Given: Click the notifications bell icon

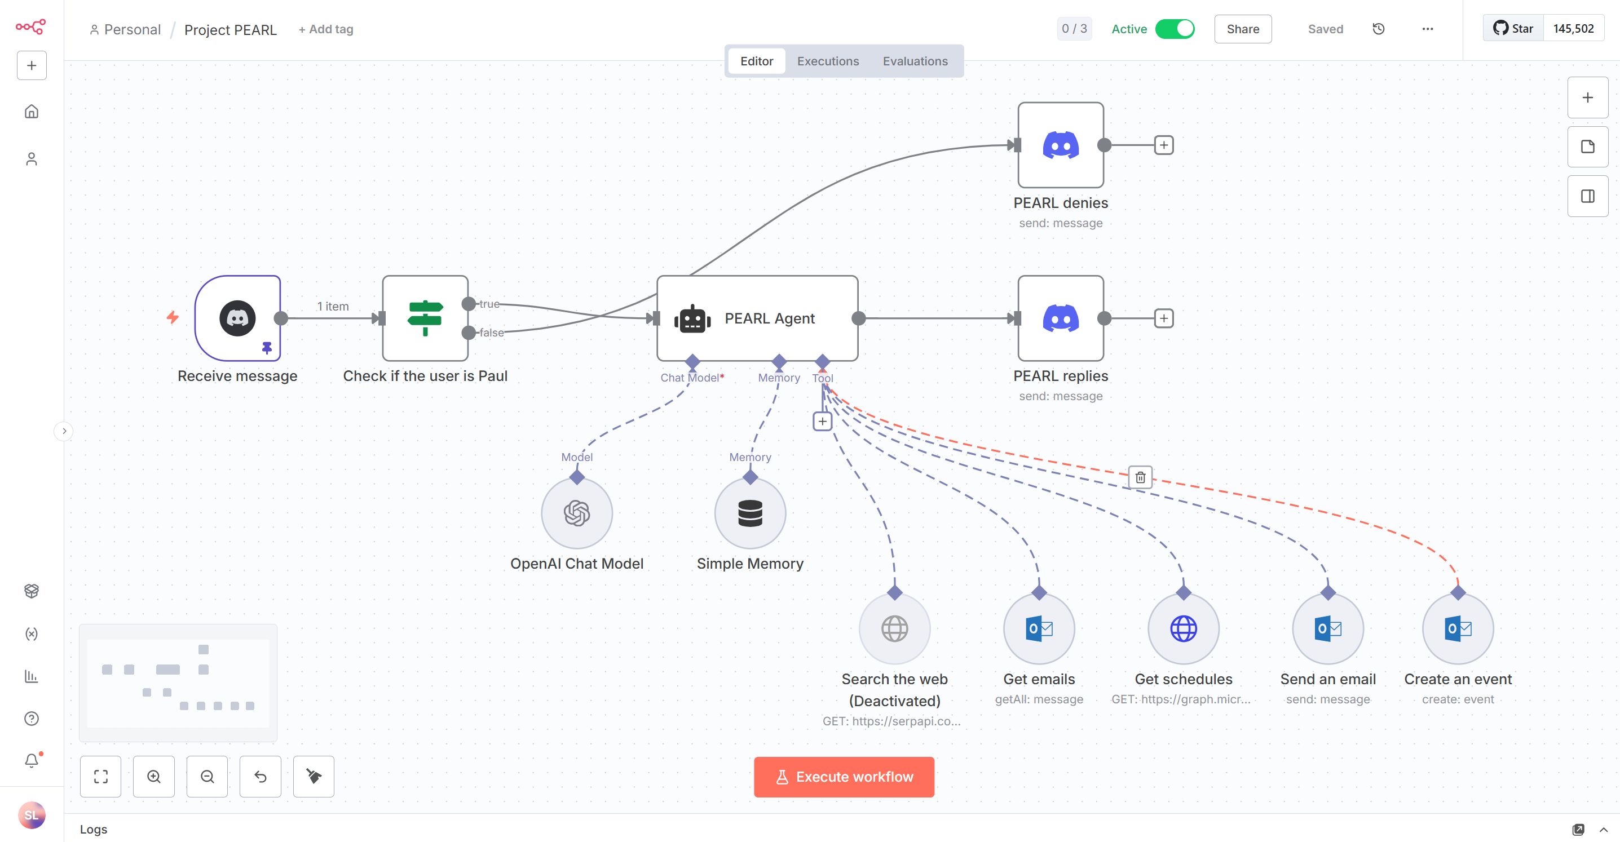Looking at the screenshot, I should tap(32, 761).
